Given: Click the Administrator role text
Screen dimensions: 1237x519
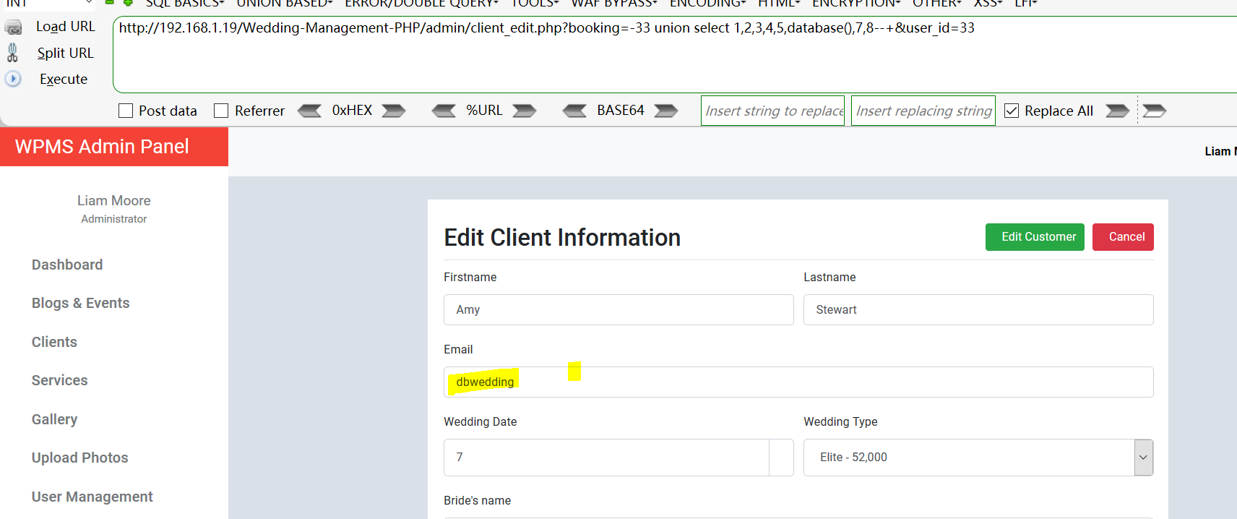Looking at the screenshot, I should (114, 219).
